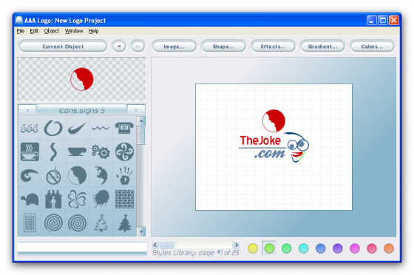Viewport: 414px width, 275px height.
Task: Select the solid Christmas tree icon
Action: point(124,223)
